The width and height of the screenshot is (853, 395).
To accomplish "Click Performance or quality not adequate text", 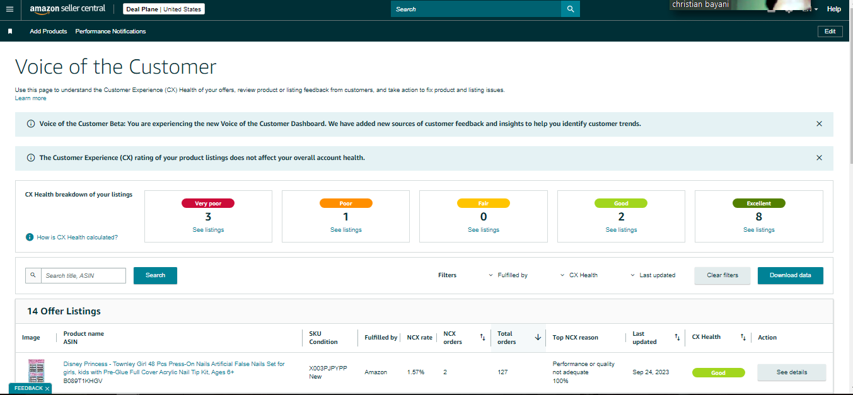I will (x=583, y=368).
